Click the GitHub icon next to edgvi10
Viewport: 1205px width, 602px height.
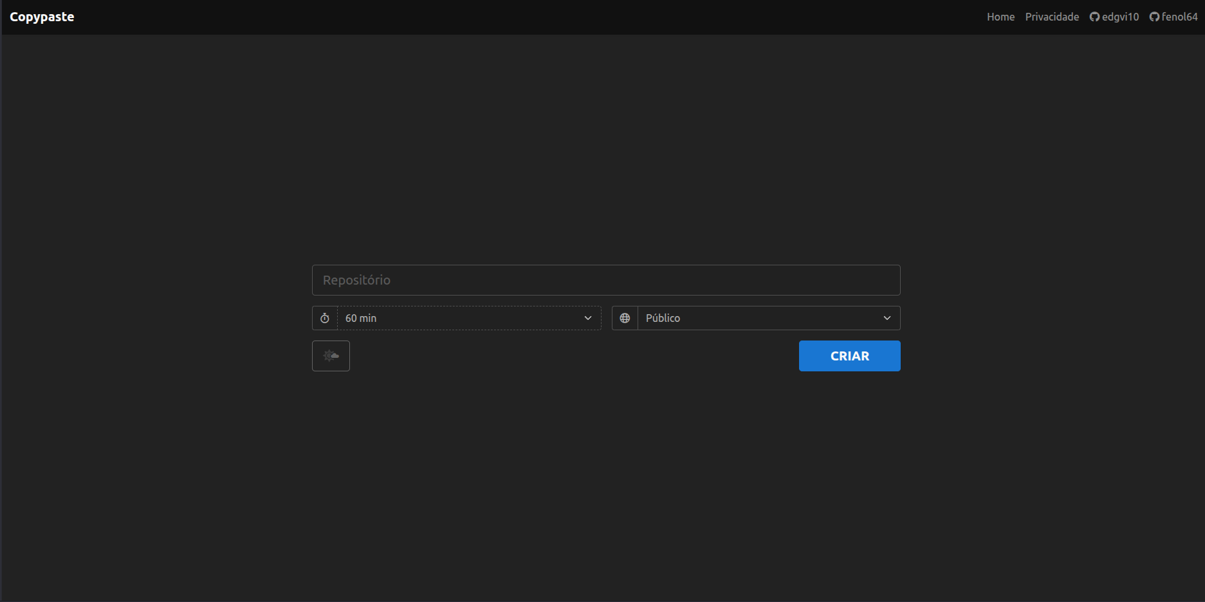pos(1094,17)
